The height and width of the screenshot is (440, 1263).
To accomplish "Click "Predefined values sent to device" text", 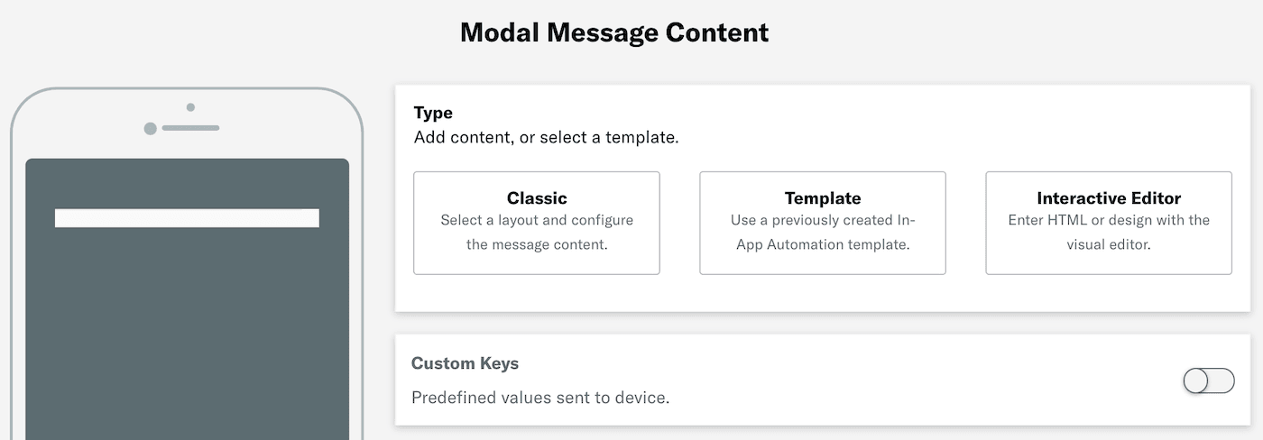I will (540, 398).
